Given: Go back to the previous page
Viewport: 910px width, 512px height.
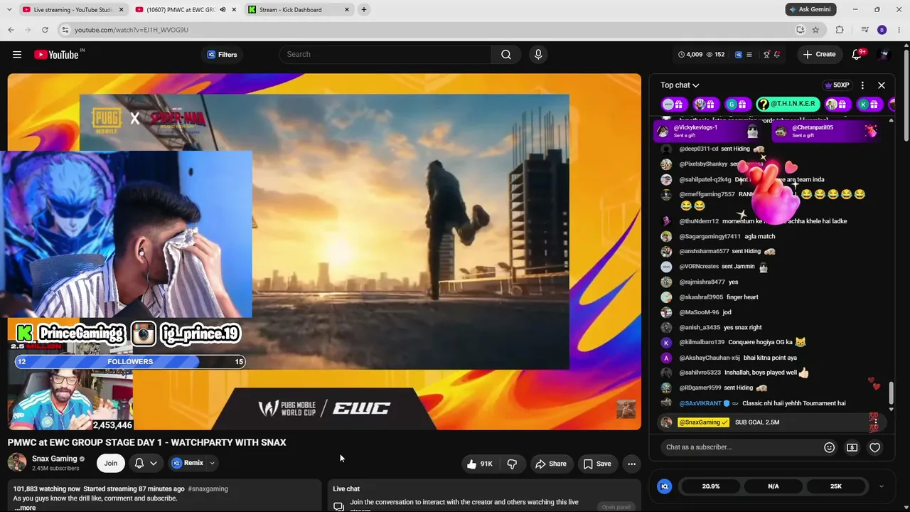Looking at the screenshot, I should pyautogui.click(x=11, y=30).
